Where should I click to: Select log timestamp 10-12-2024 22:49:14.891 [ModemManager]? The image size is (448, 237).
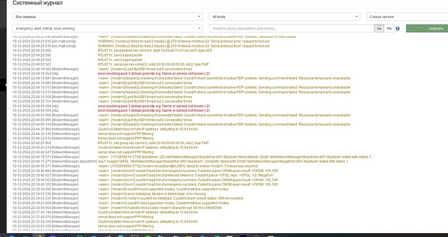point(45,79)
